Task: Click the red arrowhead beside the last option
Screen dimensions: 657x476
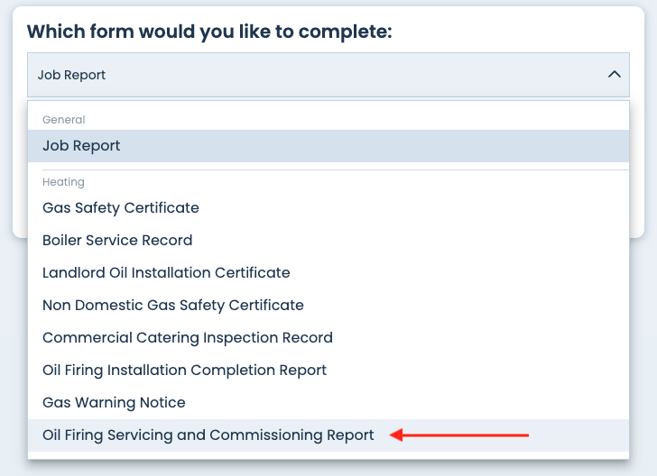Action: pos(396,435)
